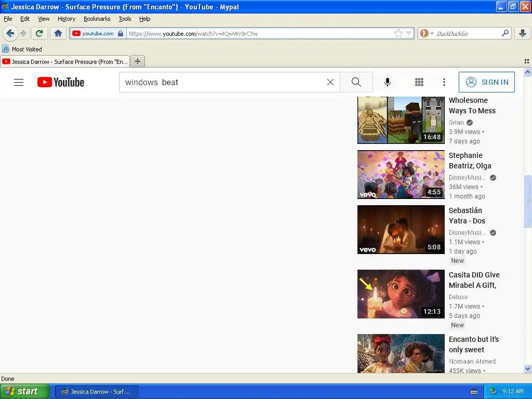Image resolution: width=532 pixels, height=399 pixels.
Task: Open the Help menu
Action: click(x=145, y=19)
